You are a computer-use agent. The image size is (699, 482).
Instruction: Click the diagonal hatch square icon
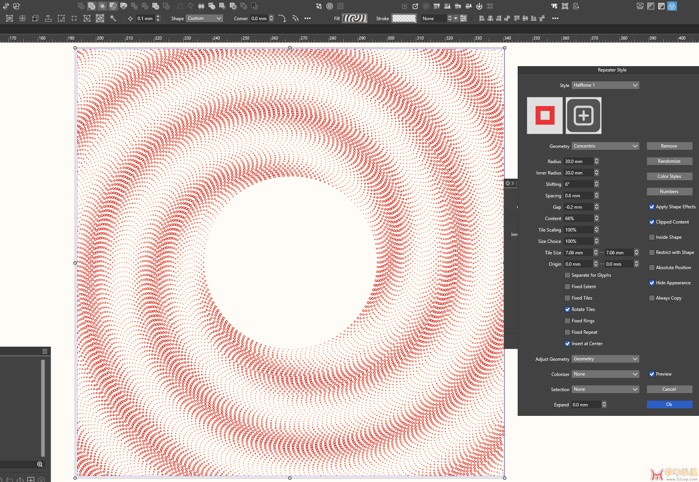pyautogui.click(x=661, y=6)
